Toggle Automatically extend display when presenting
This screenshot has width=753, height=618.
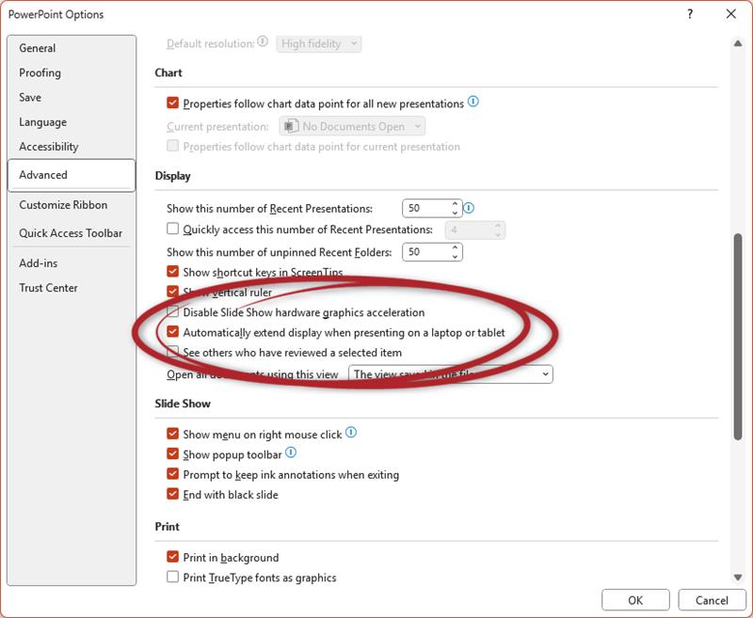[173, 332]
